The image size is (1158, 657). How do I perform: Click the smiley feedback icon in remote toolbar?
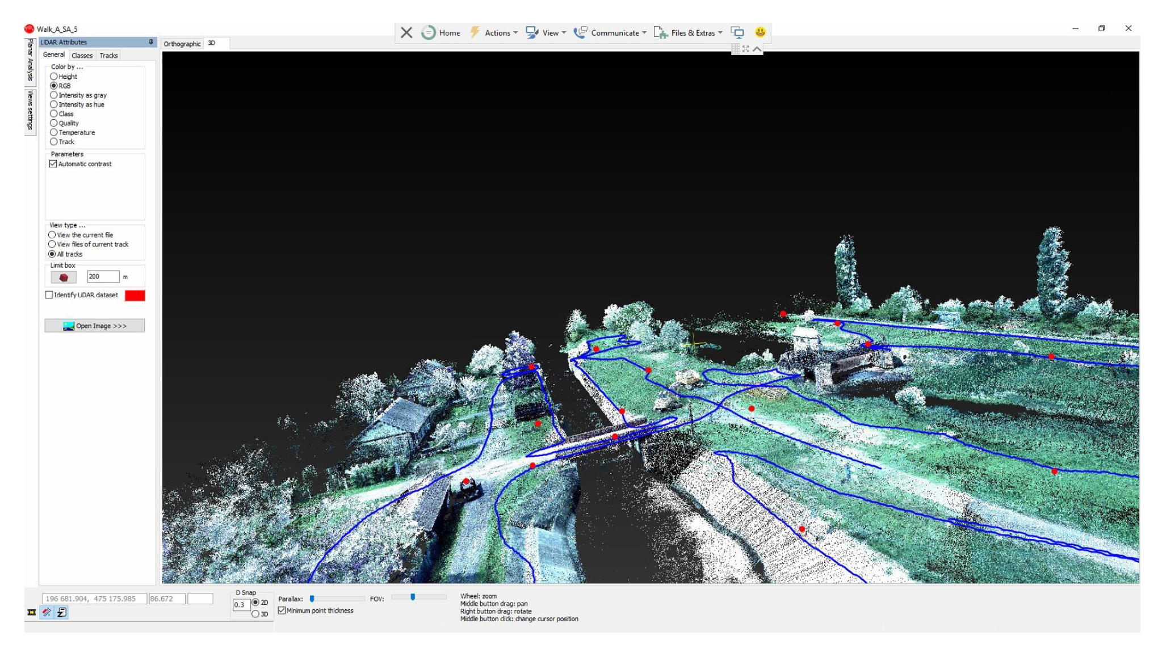pyautogui.click(x=760, y=32)
